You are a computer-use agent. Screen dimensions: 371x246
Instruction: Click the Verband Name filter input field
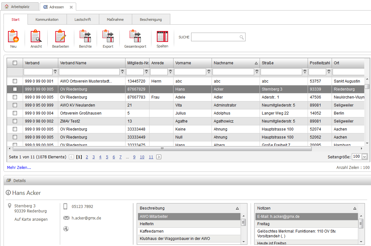coord(89,71)
